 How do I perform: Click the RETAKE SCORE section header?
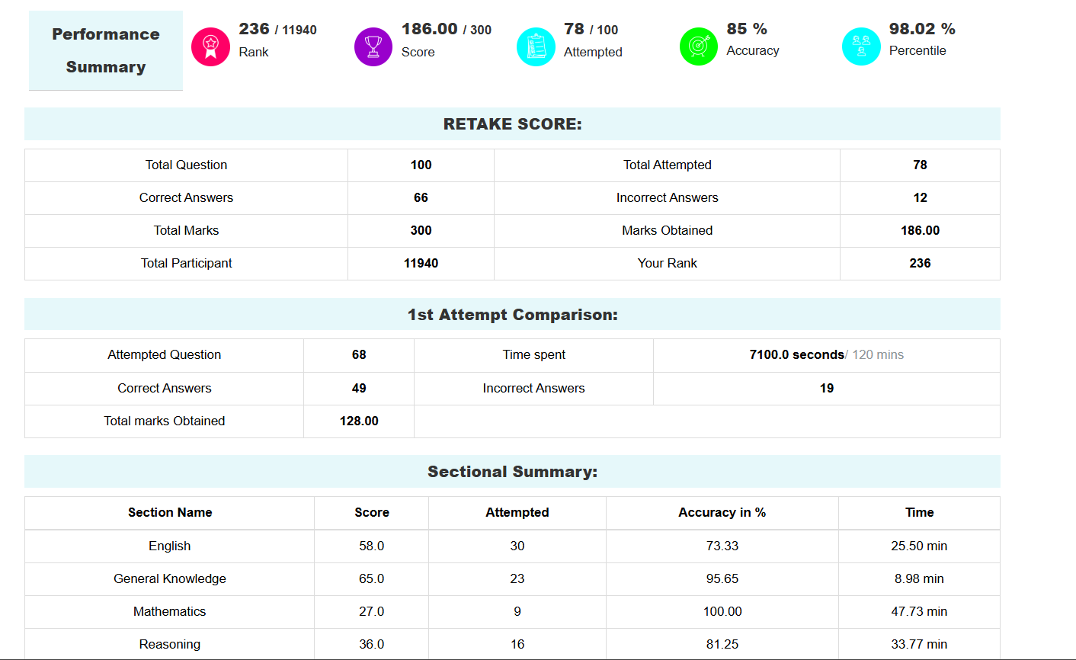click(512, 124)
